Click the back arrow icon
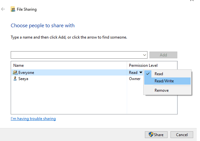The image size is (200, 141). (x=3, y=9)
